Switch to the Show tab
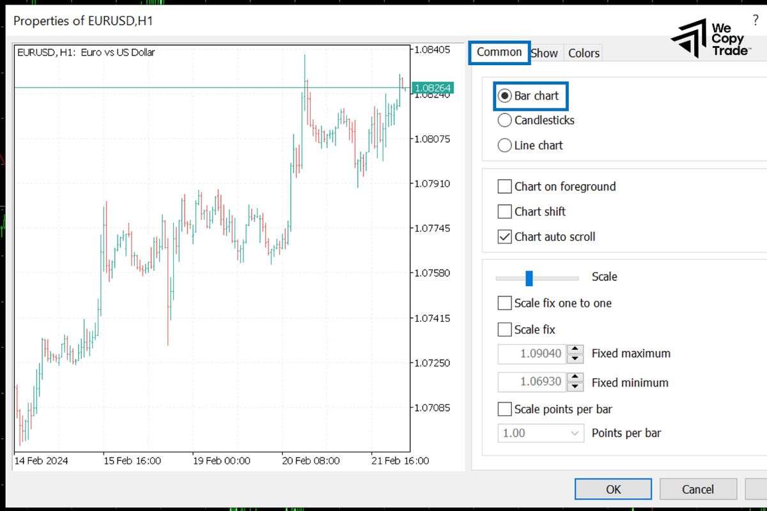 coord(544,53)
